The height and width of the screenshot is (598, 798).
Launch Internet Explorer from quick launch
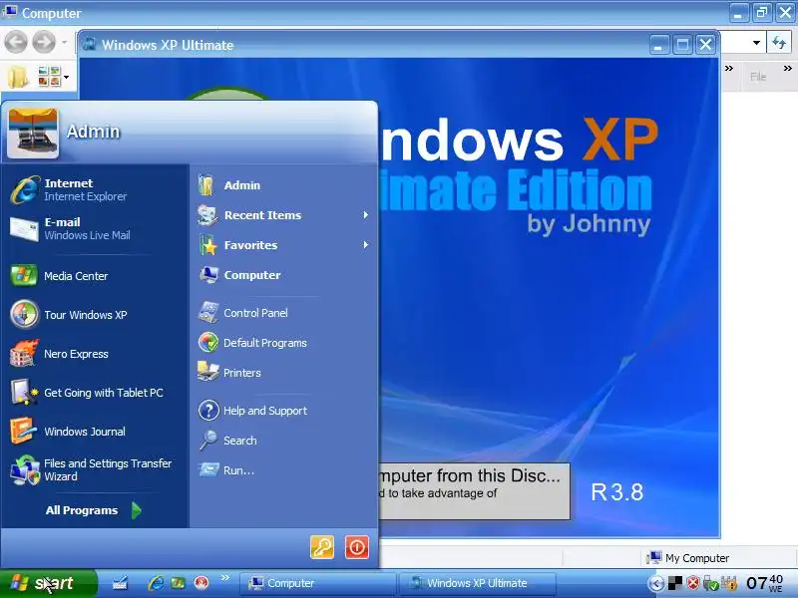(x=156, y=583)
